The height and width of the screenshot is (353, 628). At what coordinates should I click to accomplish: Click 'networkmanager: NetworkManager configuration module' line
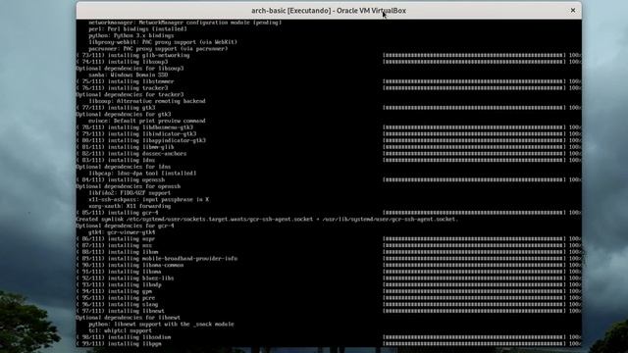click(184, 23)
